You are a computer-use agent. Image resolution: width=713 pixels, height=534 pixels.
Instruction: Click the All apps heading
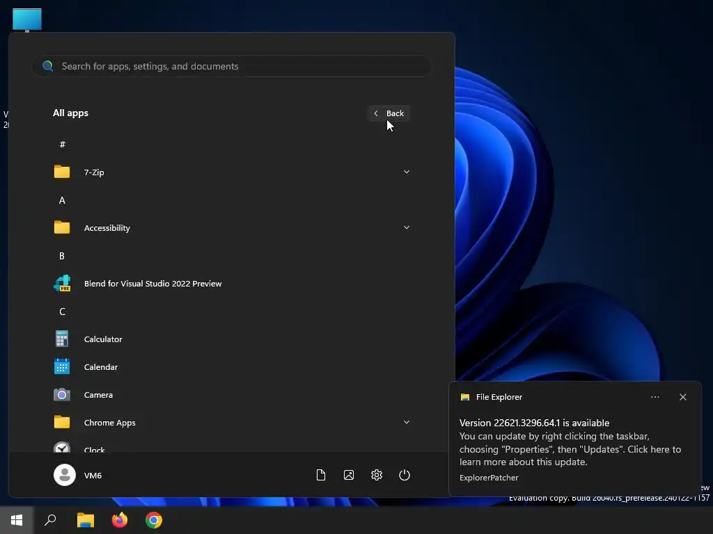(x=70, y=113)
